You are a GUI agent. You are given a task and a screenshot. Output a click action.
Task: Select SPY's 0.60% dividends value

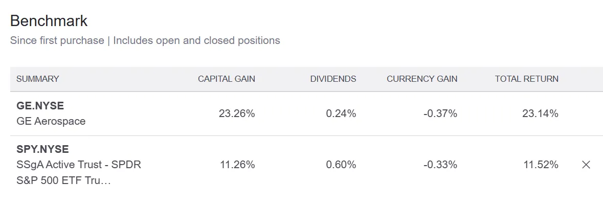point(341,165)
